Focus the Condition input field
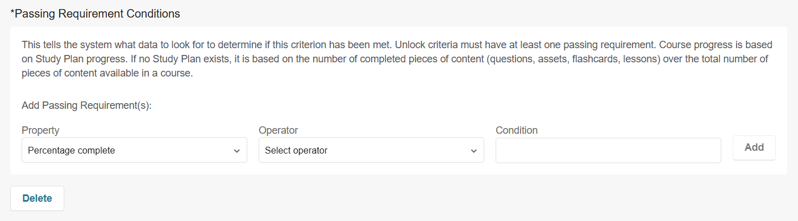The image size is (798, 221). point(608,150)
